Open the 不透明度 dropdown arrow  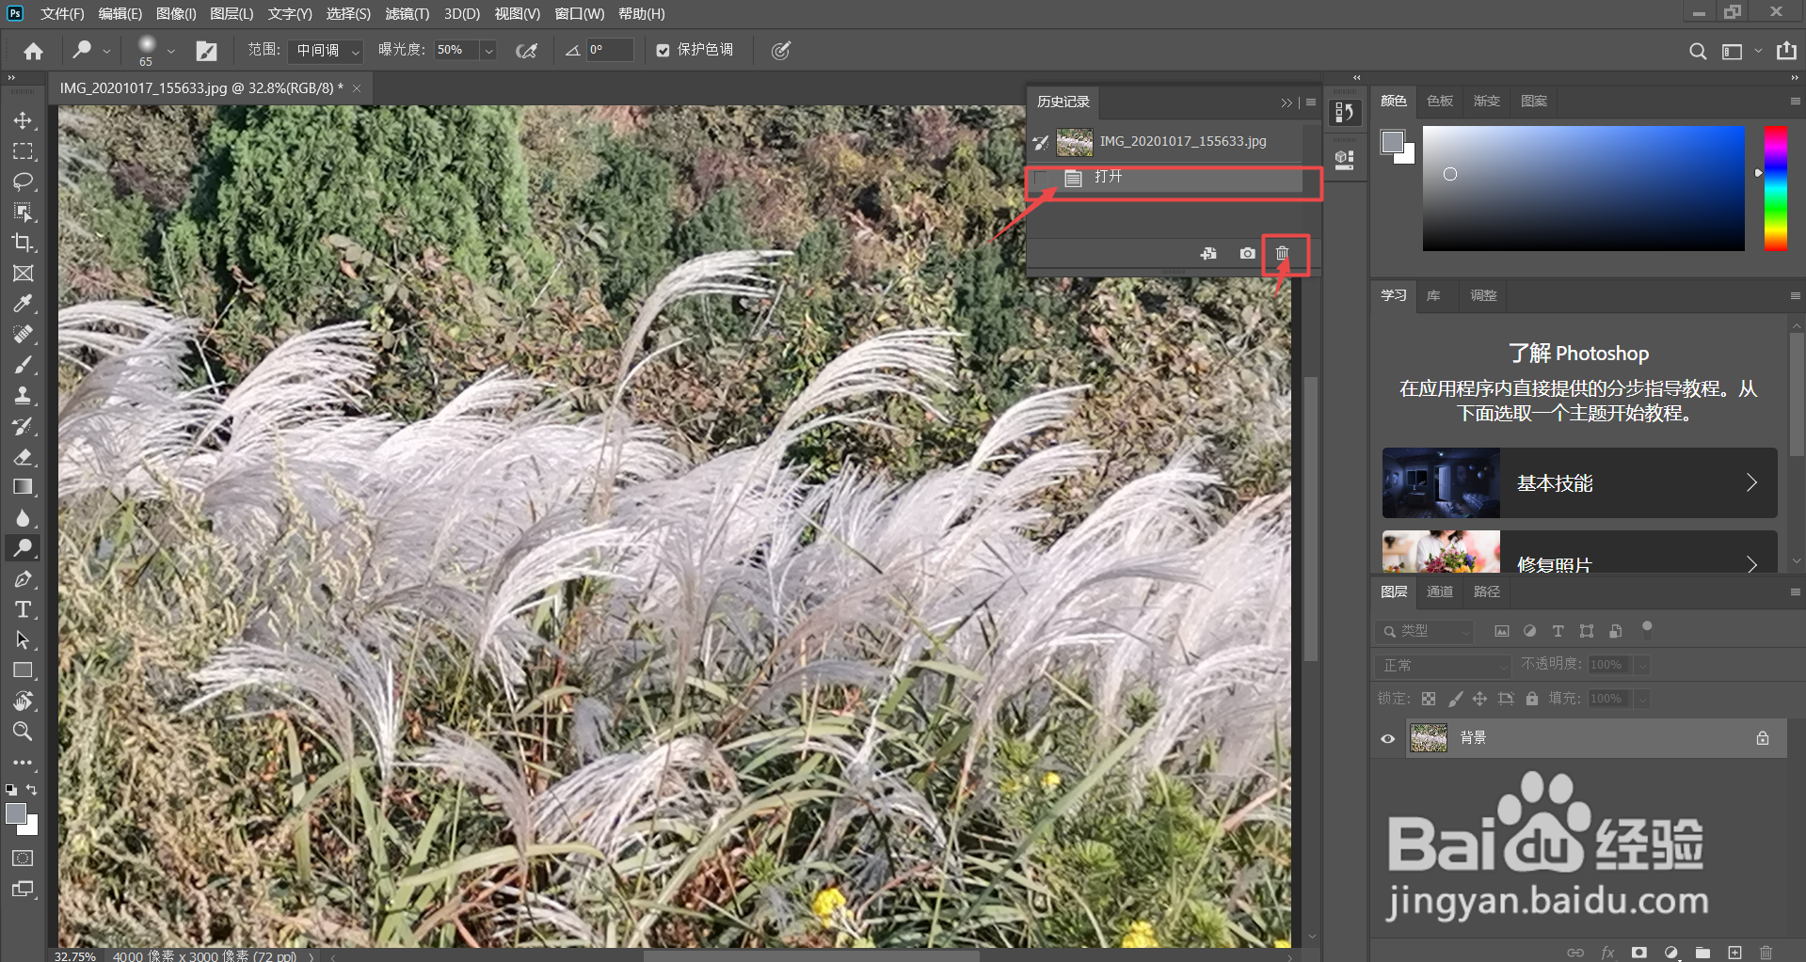coord(1642,665)
